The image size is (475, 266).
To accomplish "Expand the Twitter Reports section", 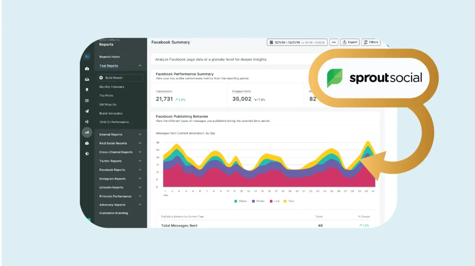I will [x=140, y=161].
